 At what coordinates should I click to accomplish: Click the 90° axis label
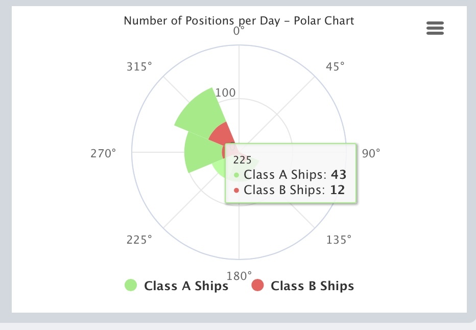coord(371,153)
